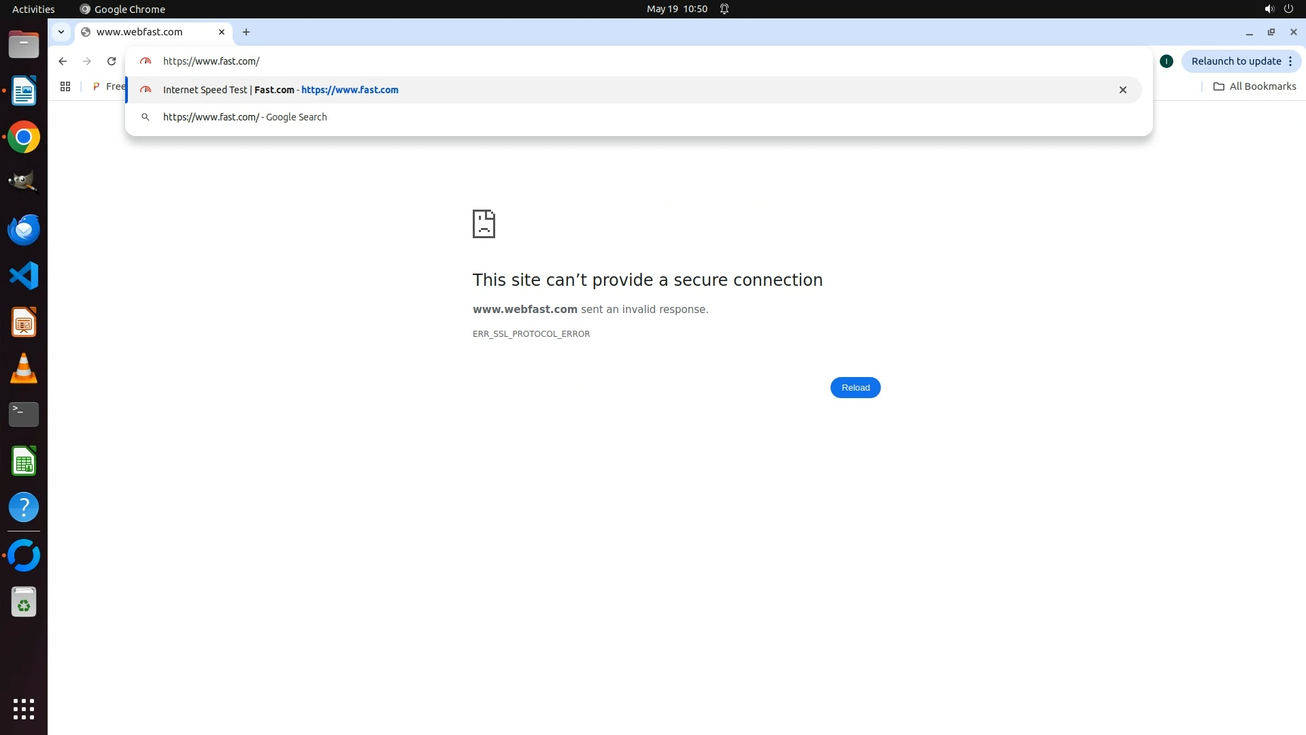Viewport: 1306px width, 735px height.
Task: Close the www.webfast.com tab
Action: click(222, 32)
